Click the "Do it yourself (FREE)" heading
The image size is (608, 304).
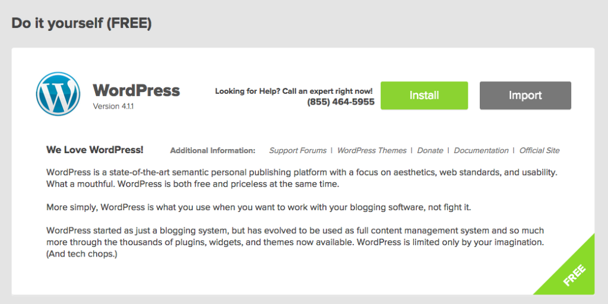coord(81,23)
